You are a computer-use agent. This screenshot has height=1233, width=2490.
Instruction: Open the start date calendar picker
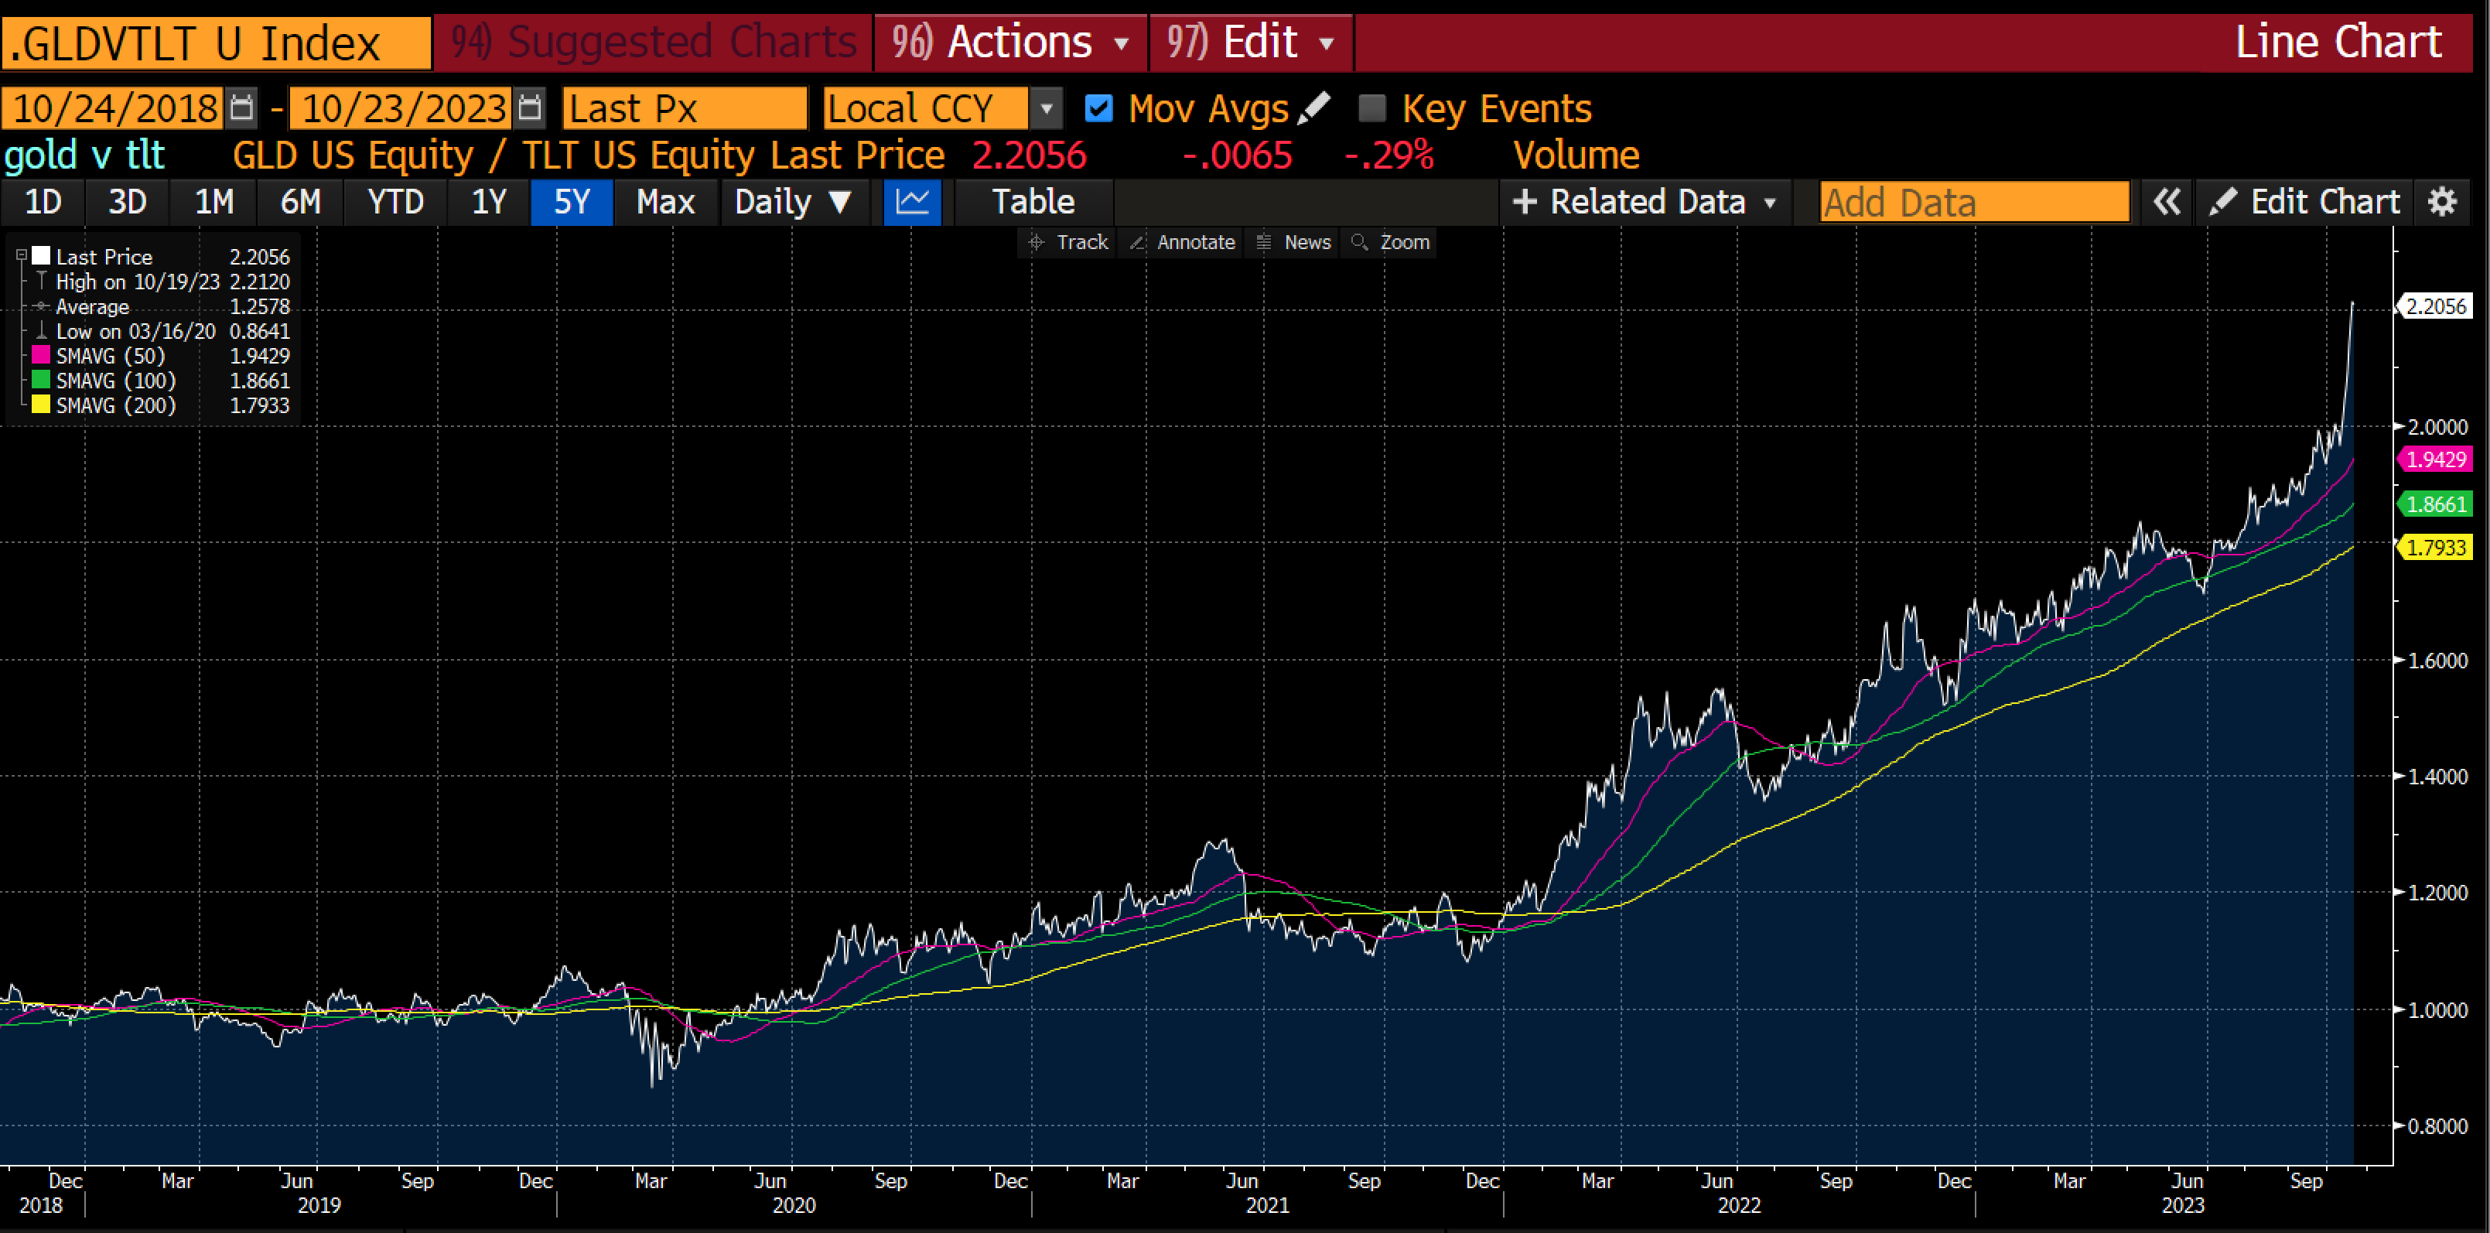241,108
